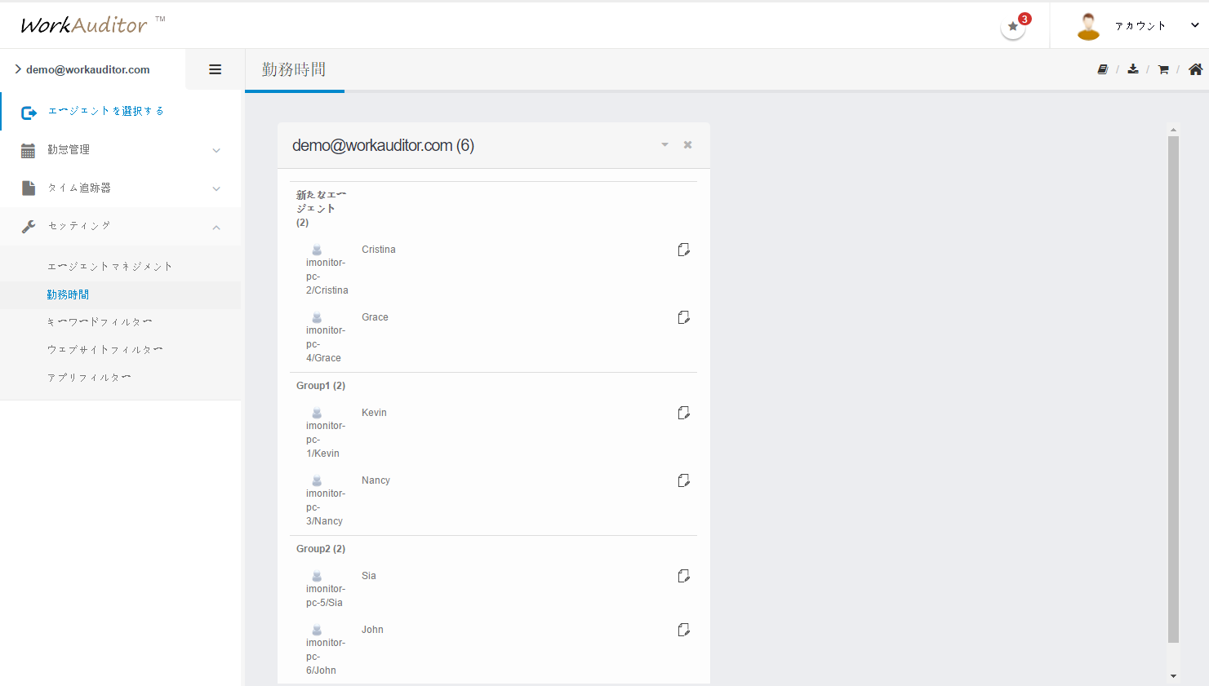
Task: Click the account avatar picture
Action: pos(1088,26)
